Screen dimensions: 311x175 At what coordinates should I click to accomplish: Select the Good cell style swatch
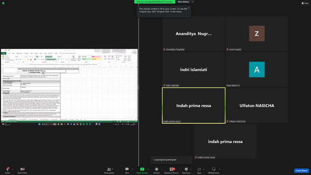pos(86,59)
